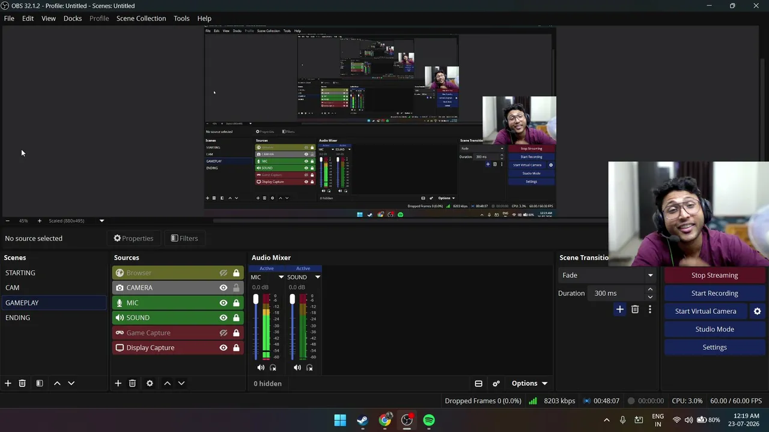Open source Filters button
This screenshot has width=769, height=432.
coord(184,238)
